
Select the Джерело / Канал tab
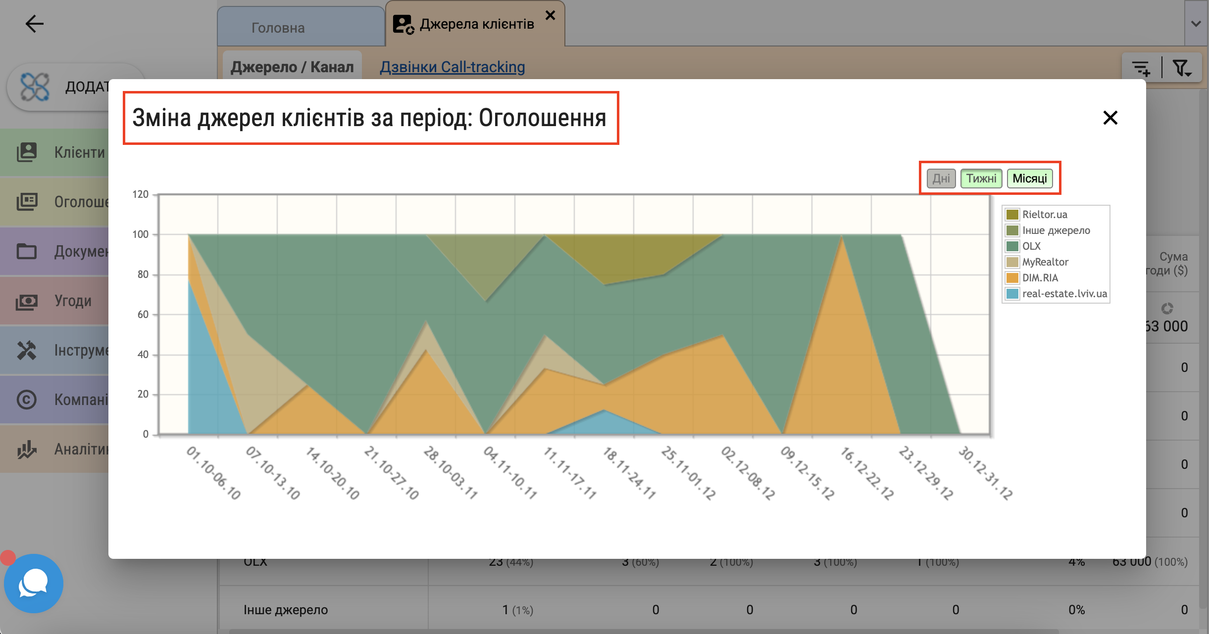click(x=292, y=67)
